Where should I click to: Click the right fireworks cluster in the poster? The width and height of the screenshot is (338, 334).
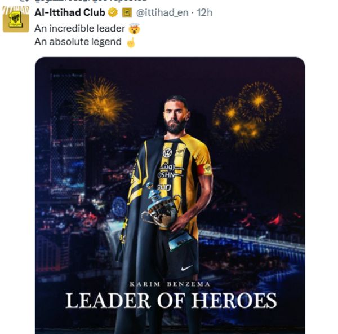pos(248,110)
